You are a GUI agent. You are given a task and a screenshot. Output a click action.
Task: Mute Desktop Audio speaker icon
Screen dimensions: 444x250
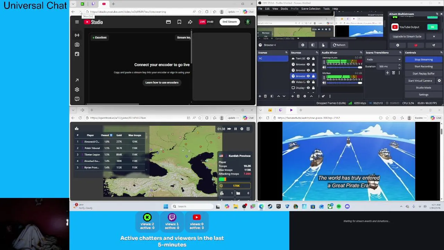pos(324,67)
